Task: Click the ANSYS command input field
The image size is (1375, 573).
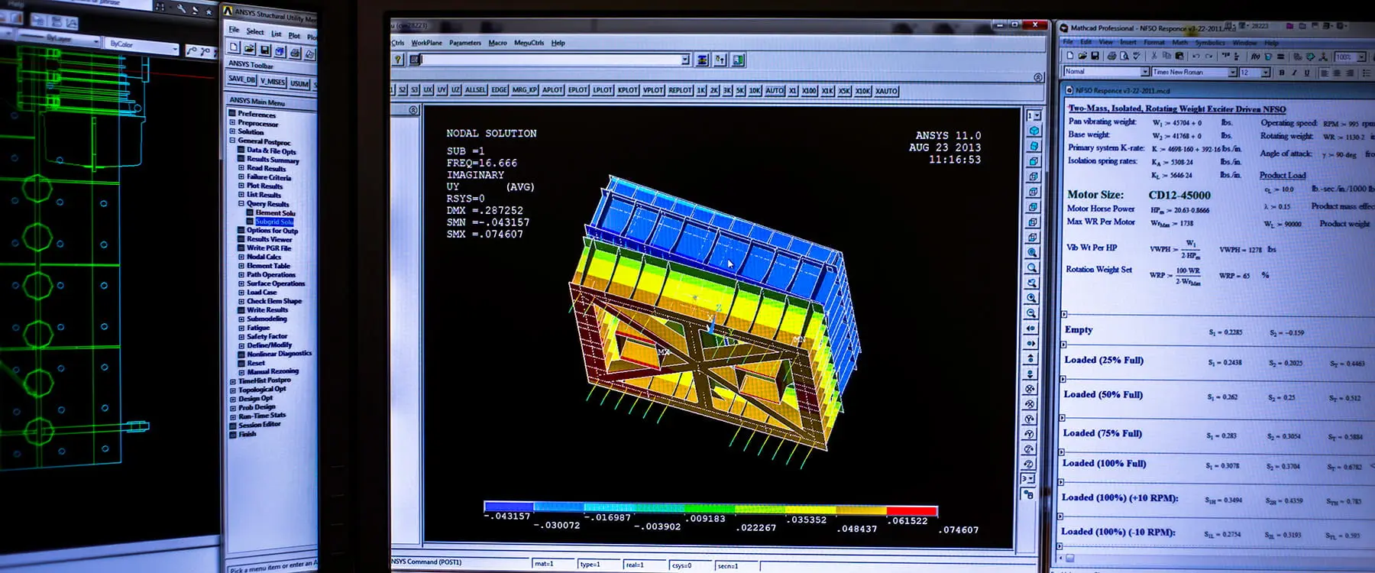Action: [x=552, y=60]
